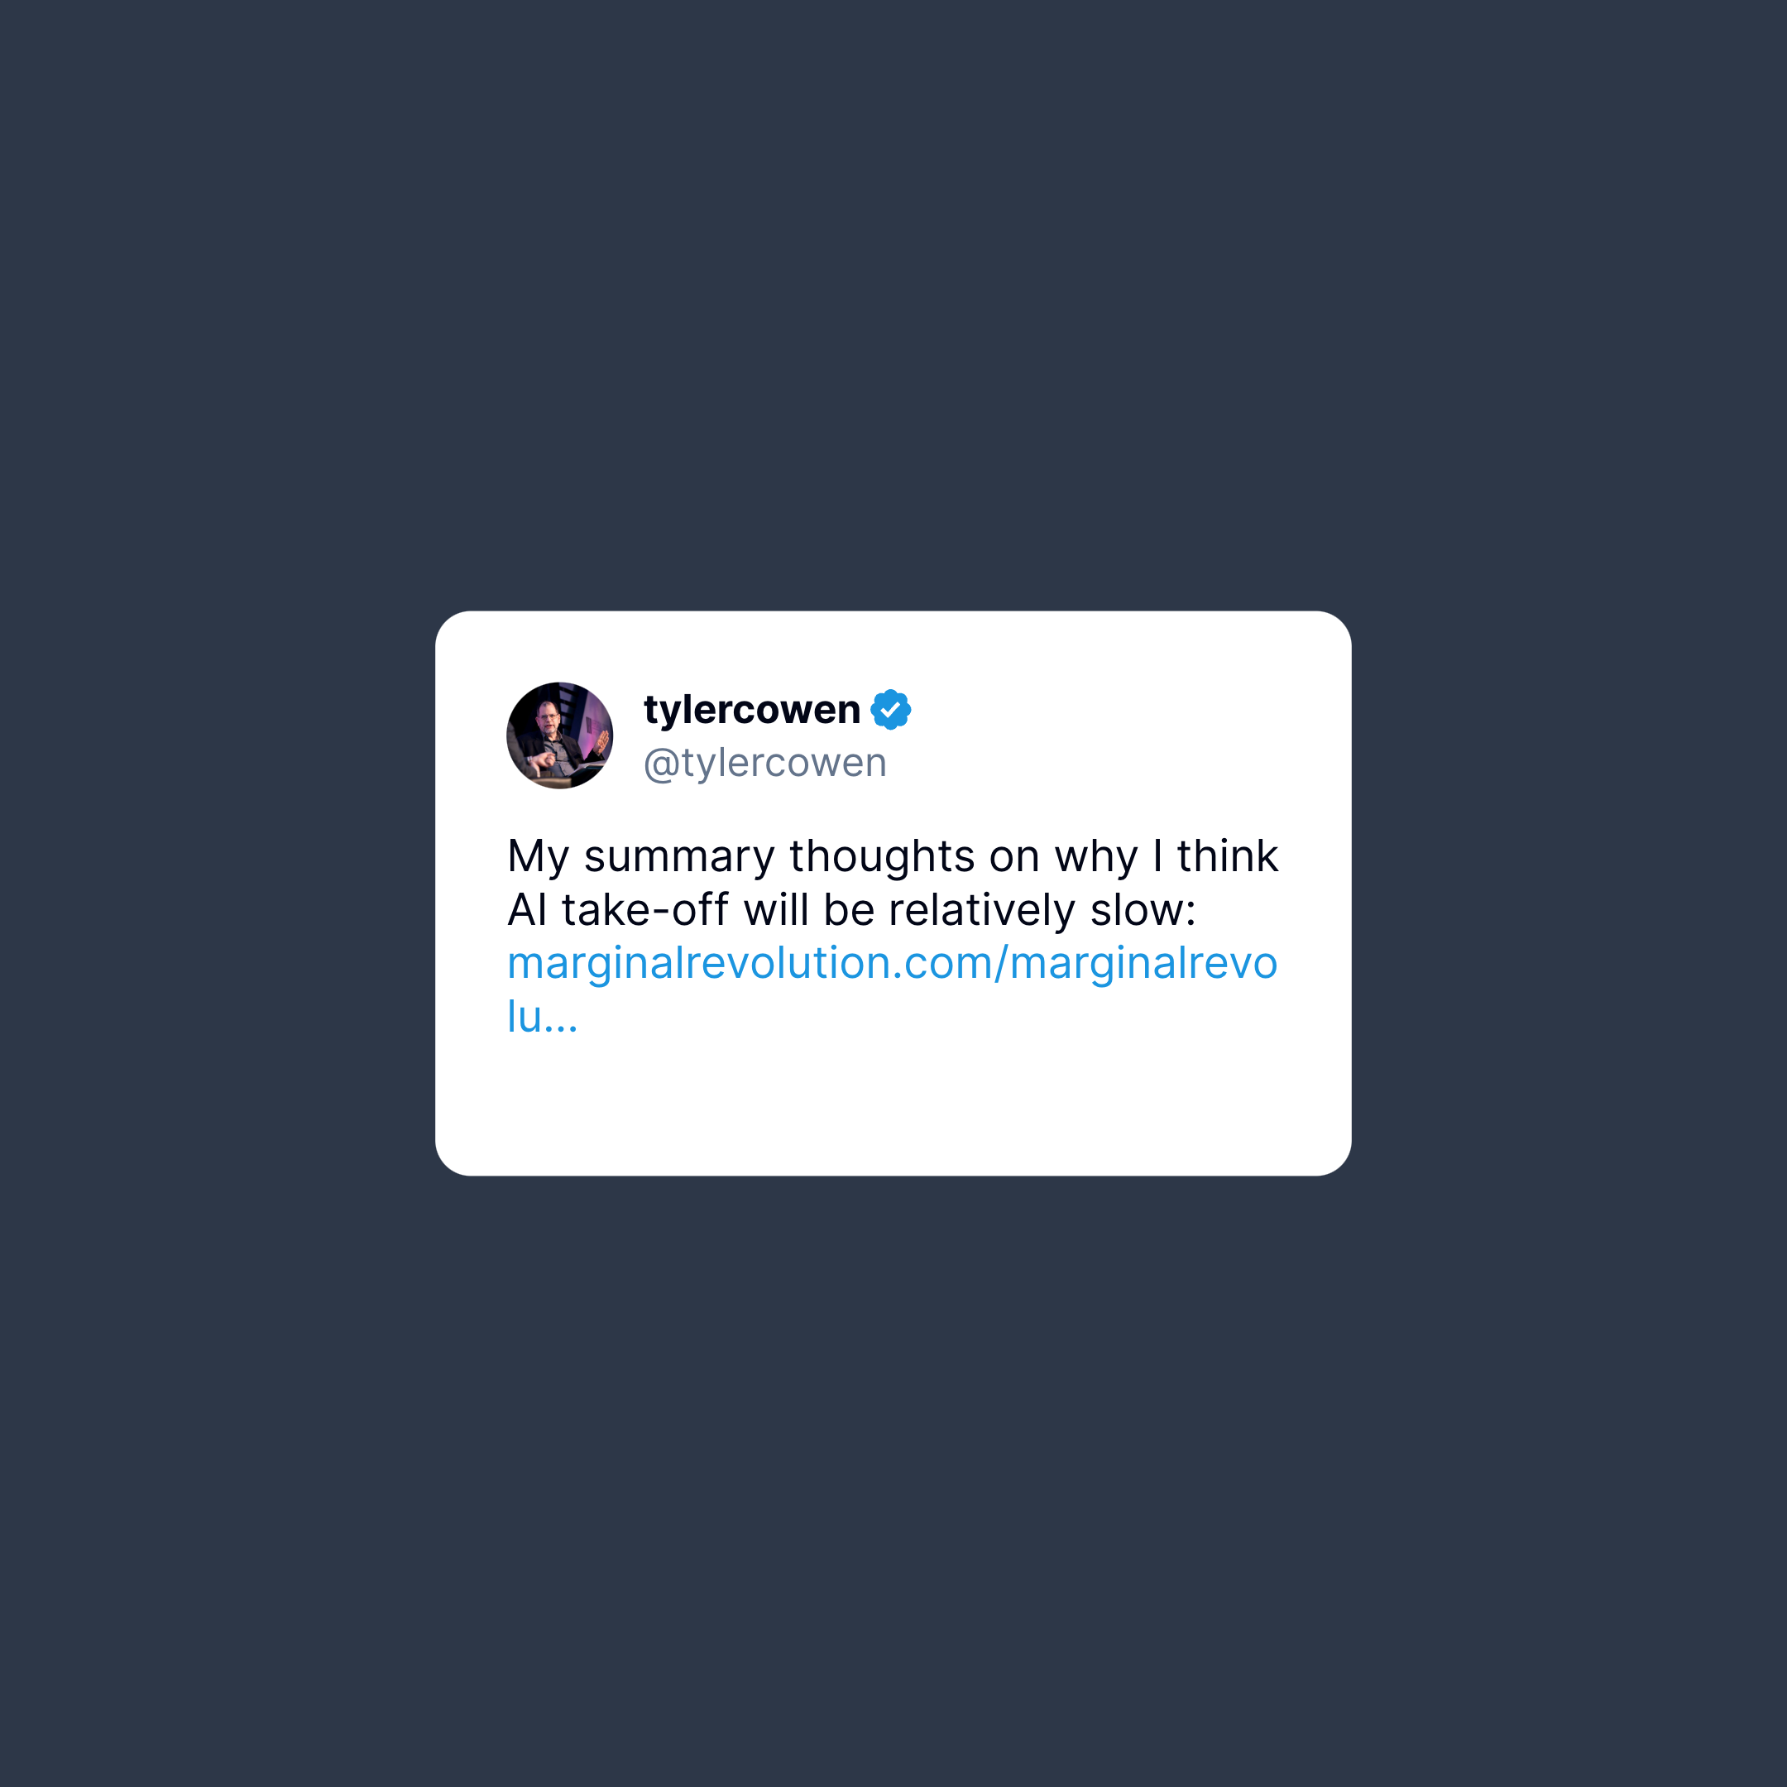Click the dark background above the tweet card

point(893,305)
